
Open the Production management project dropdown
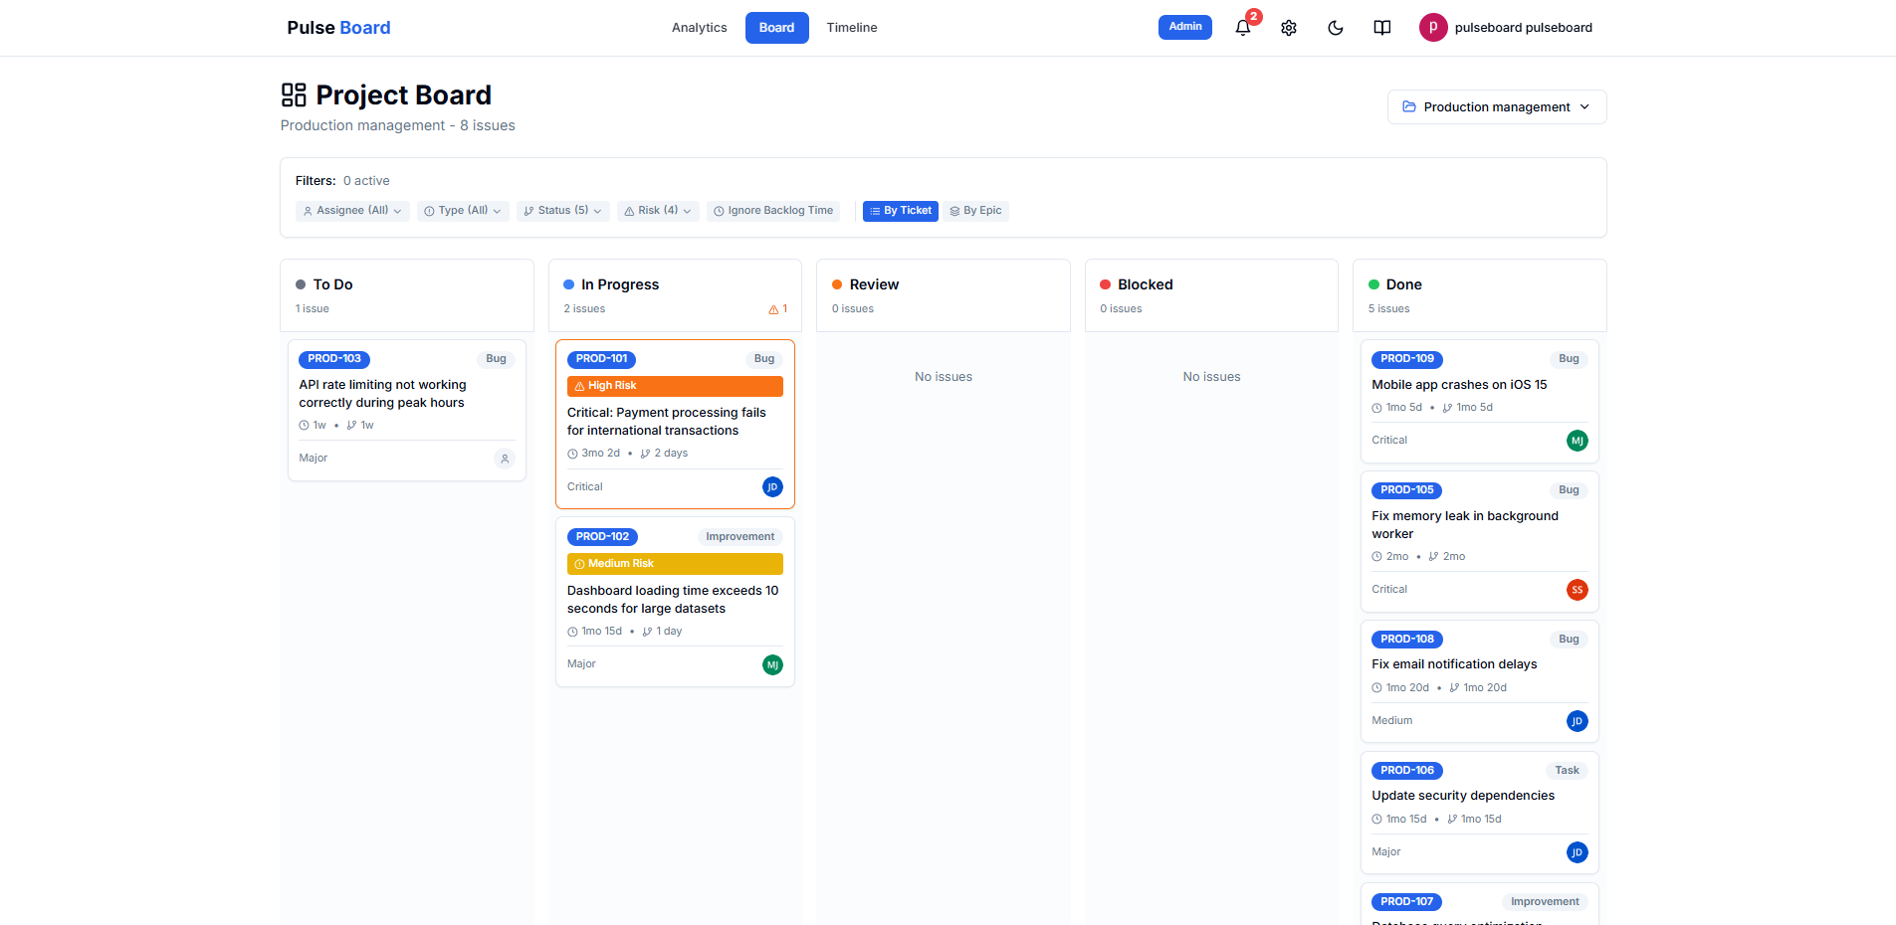1496,107
